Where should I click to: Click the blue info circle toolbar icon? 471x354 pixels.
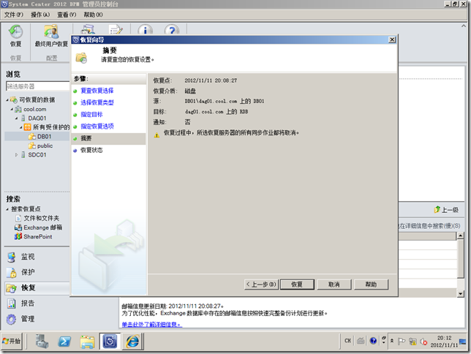(x=145, y=30)
